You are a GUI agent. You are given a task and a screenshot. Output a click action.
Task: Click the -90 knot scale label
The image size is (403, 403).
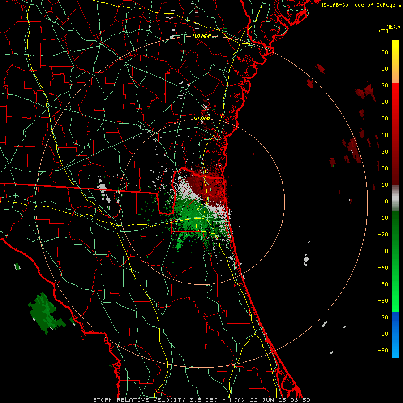(x=383, y=350)
